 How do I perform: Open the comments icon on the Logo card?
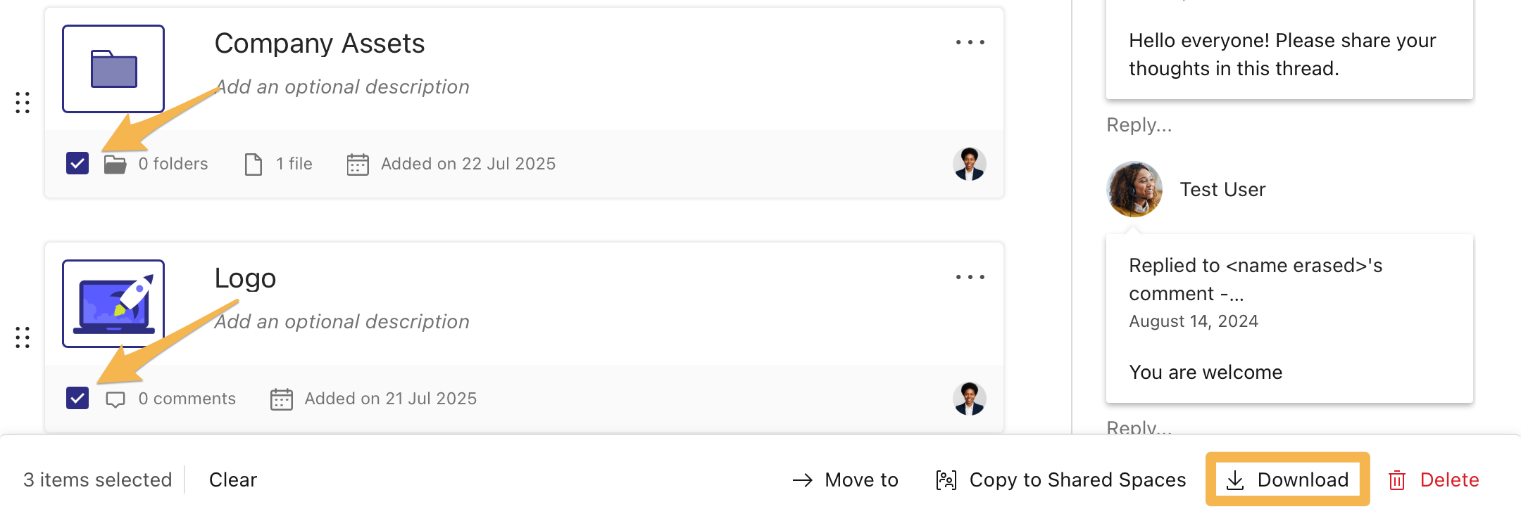coord(115,399)
